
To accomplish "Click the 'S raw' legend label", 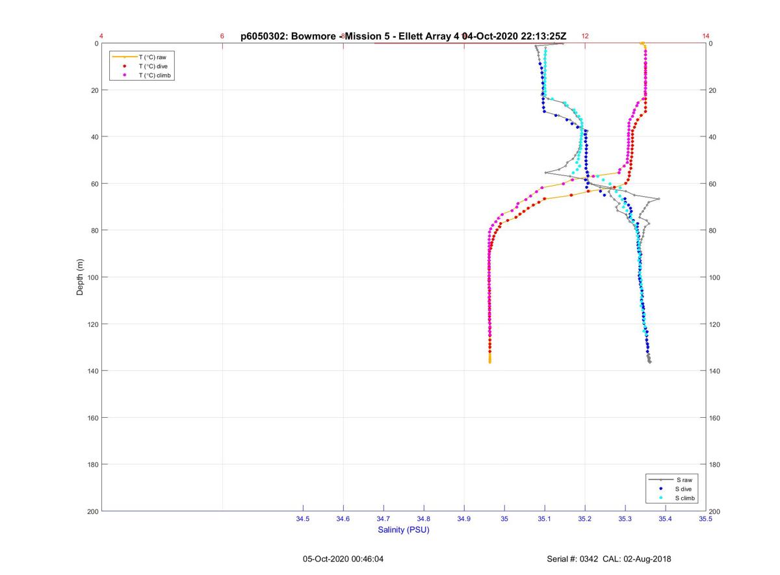I will [x=684, y=479].
